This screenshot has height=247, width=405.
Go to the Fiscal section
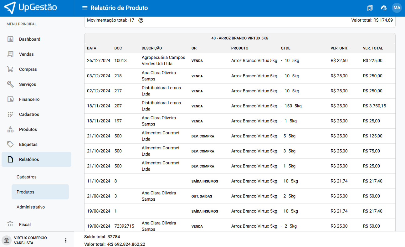coord(25,224)
